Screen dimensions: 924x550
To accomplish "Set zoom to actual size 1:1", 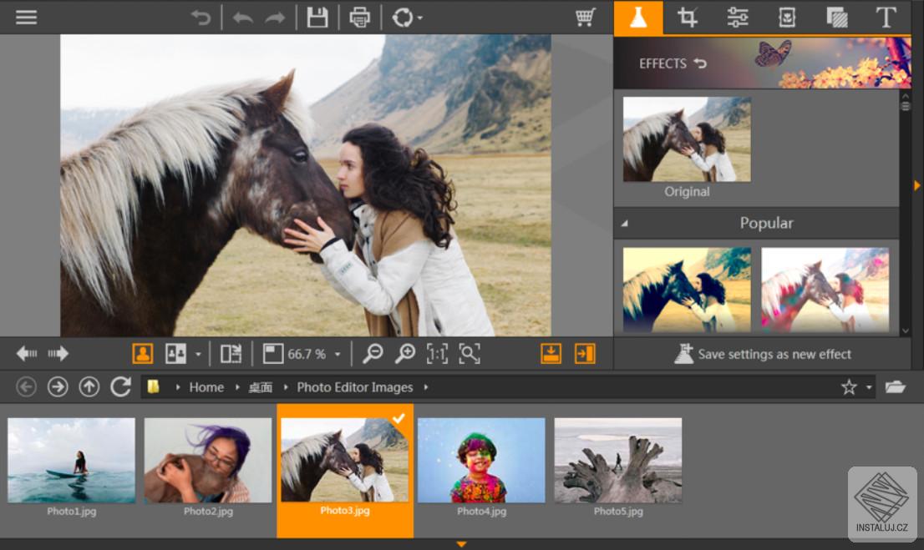I will [437, 354].
